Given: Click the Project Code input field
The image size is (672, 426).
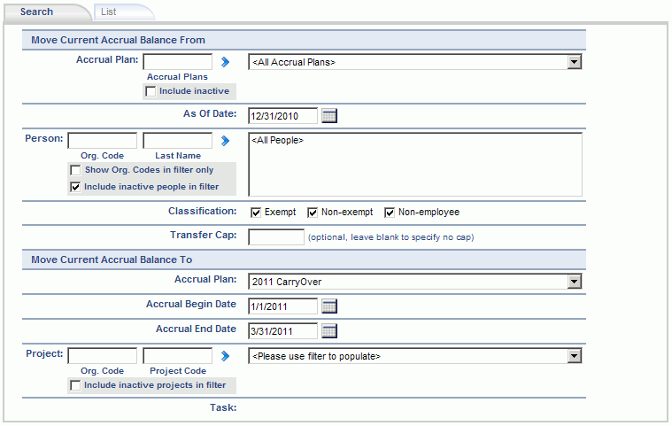Looking at the screenshot, I should [x=177, y=356].
